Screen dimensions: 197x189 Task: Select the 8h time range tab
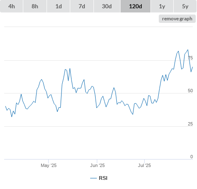(x=35, y=6)
